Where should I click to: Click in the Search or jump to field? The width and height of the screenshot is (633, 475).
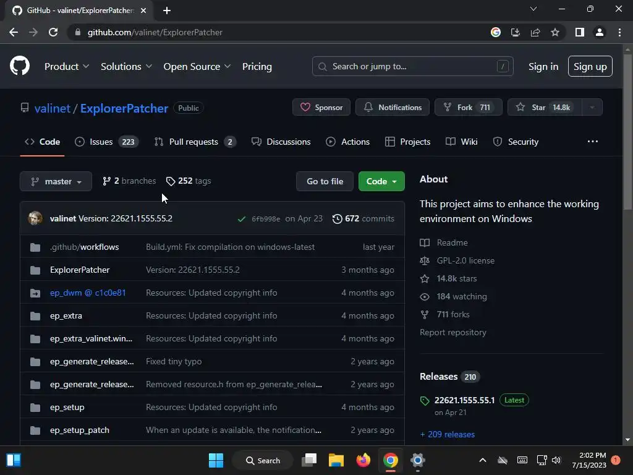pos(412,66)
